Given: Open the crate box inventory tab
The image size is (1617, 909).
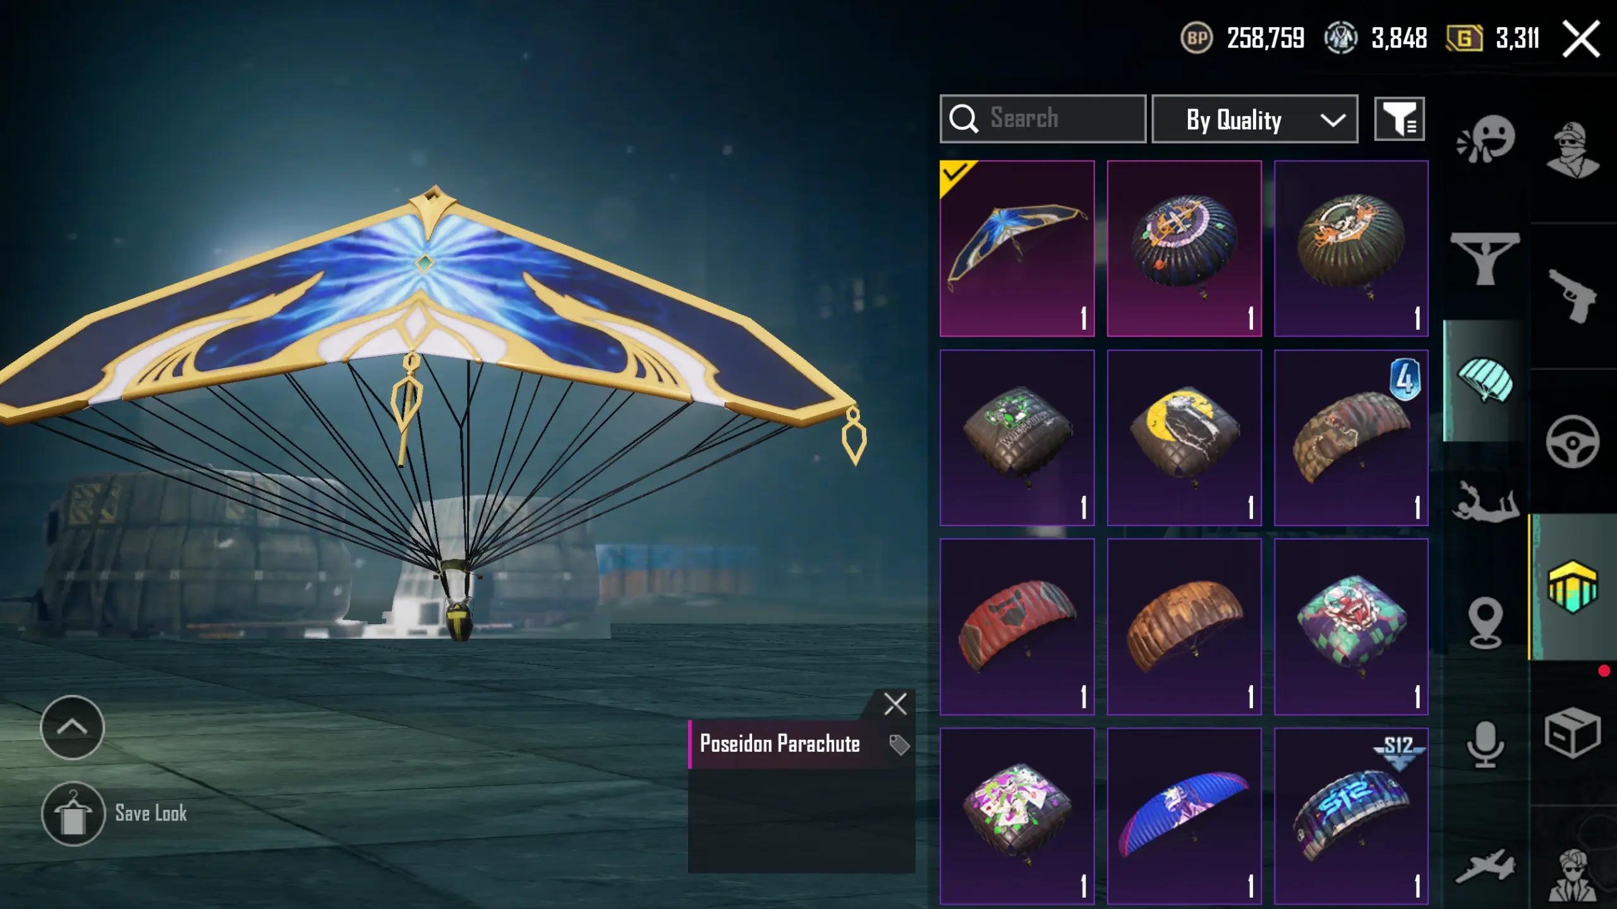Looking at the screenshot, I should (x=1573, y=733).
